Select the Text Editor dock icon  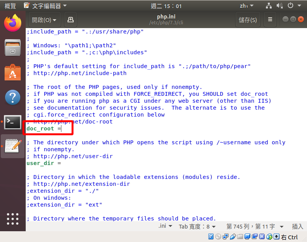13,146
